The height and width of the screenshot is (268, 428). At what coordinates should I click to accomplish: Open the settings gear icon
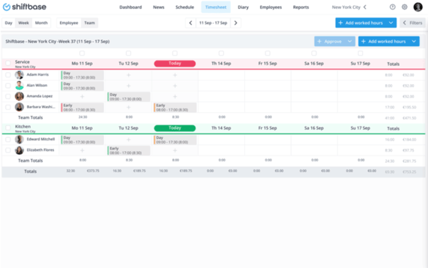[x=404, y=7]
